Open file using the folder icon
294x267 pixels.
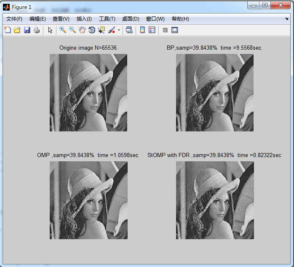[x=17, y=30]
